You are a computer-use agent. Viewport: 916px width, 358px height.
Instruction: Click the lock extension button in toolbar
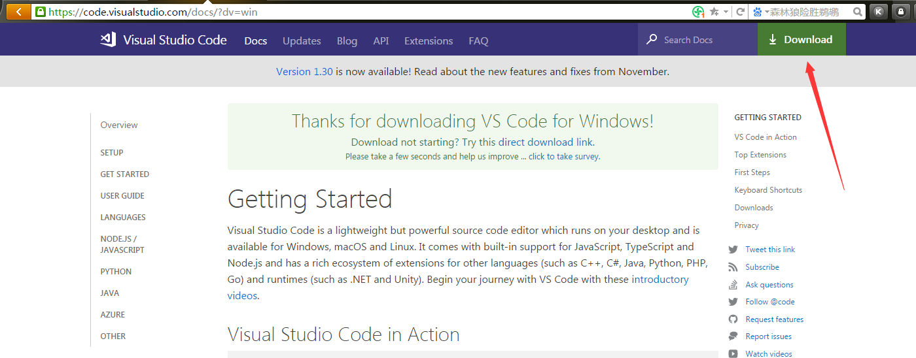pos(902,12)
